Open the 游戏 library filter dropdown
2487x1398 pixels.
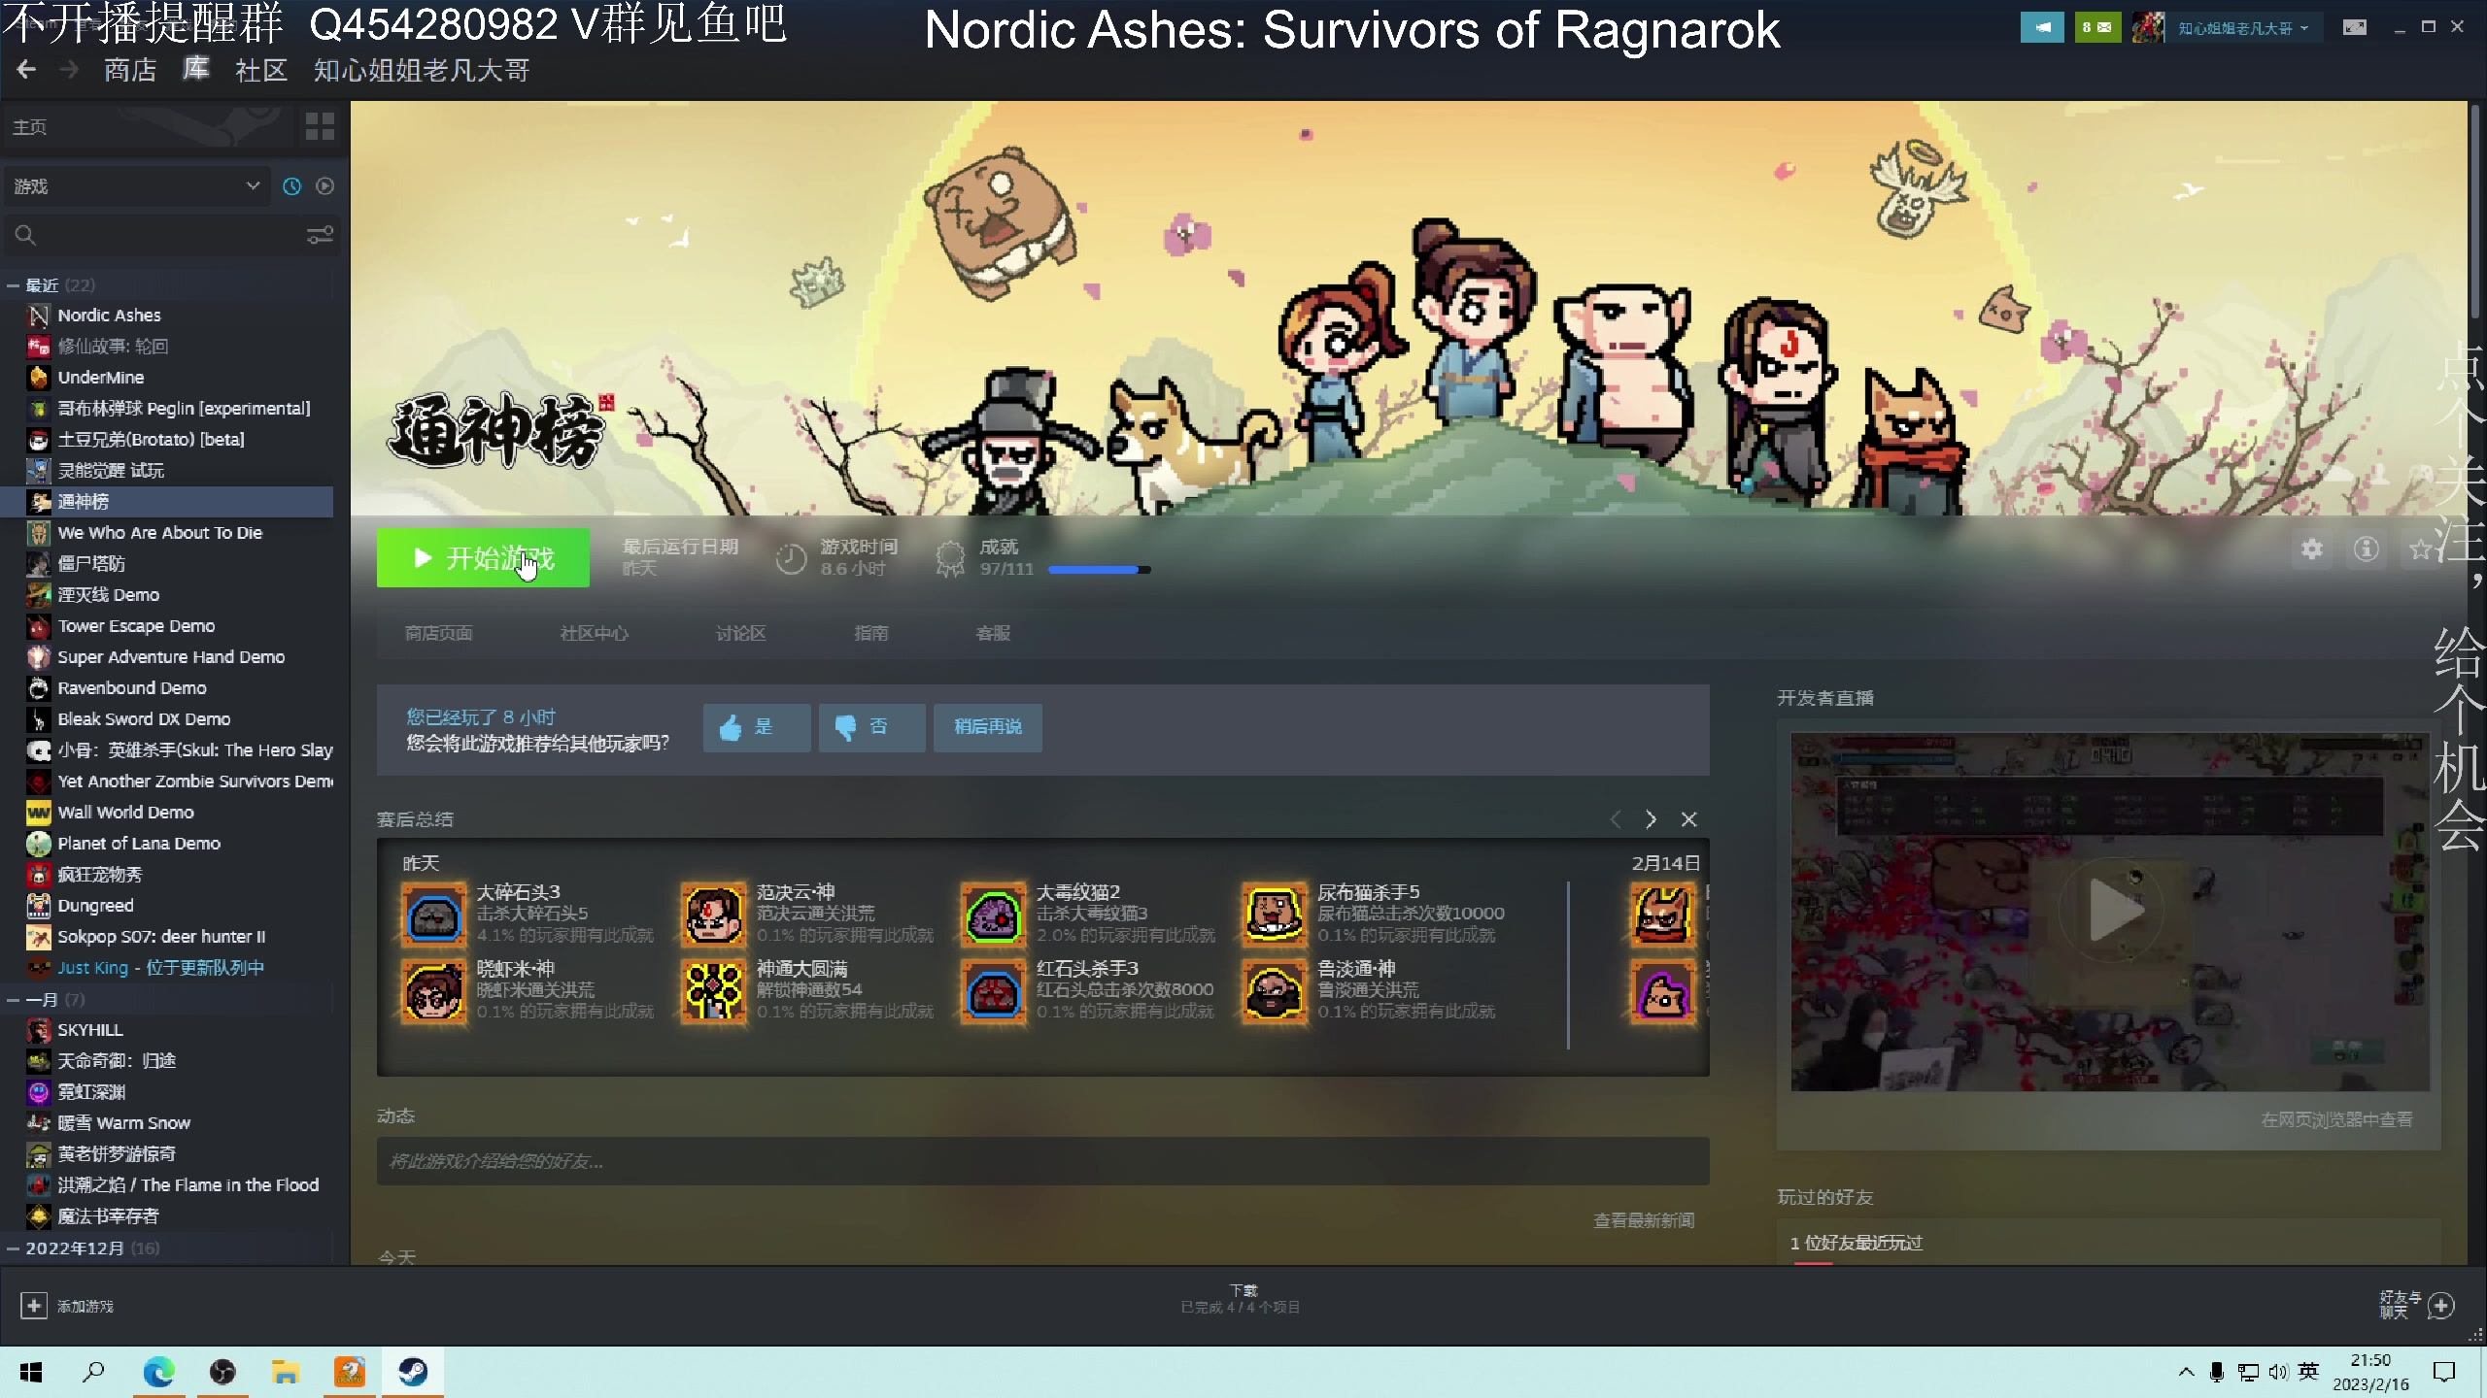click(137, 185)
